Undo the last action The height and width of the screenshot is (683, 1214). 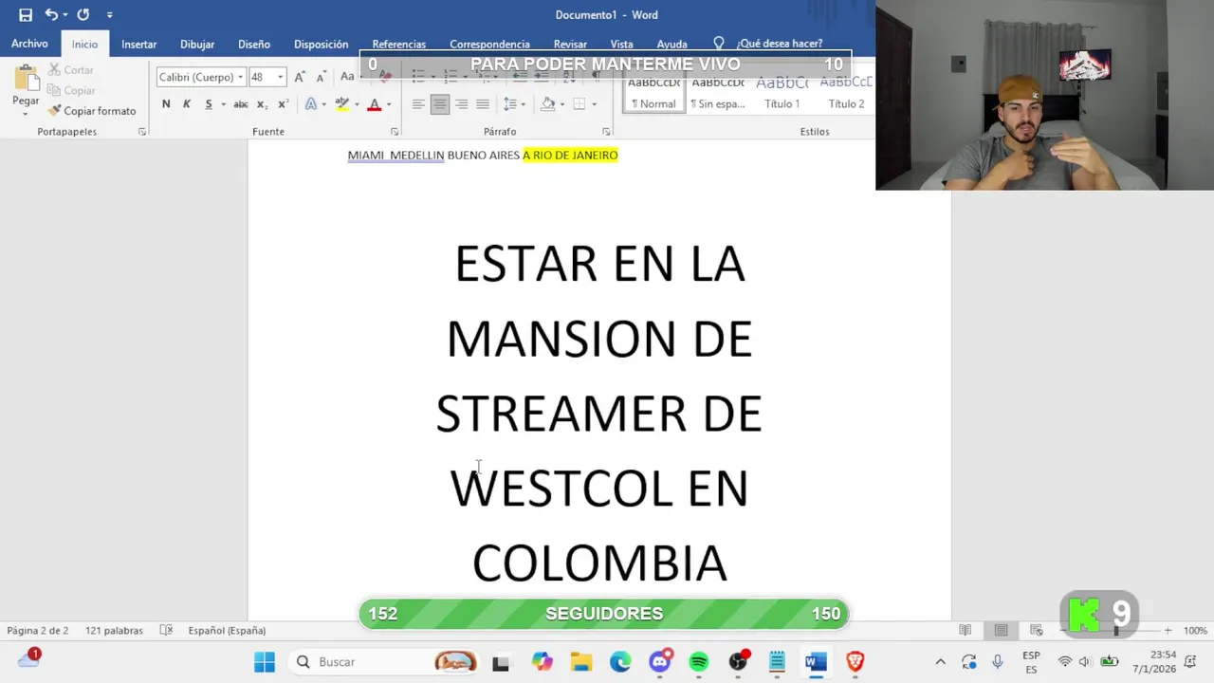pos(51,15)
